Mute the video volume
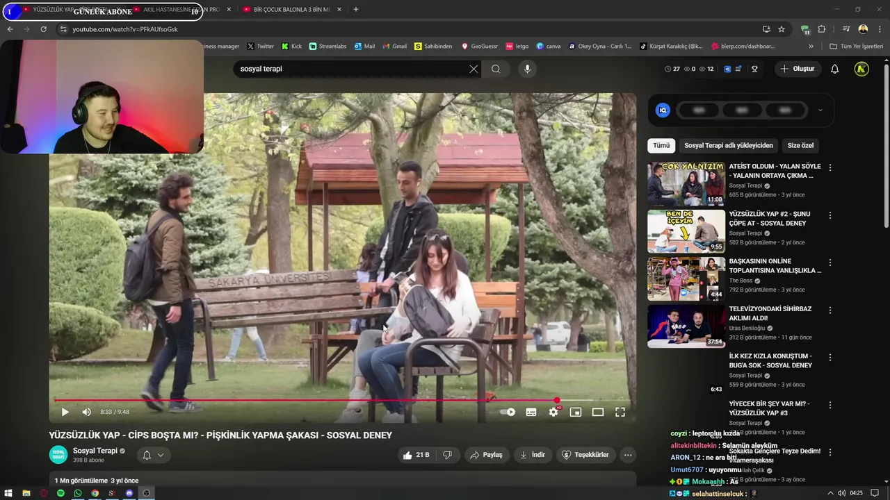The image size is (890, 500). [x=86, y=412]
